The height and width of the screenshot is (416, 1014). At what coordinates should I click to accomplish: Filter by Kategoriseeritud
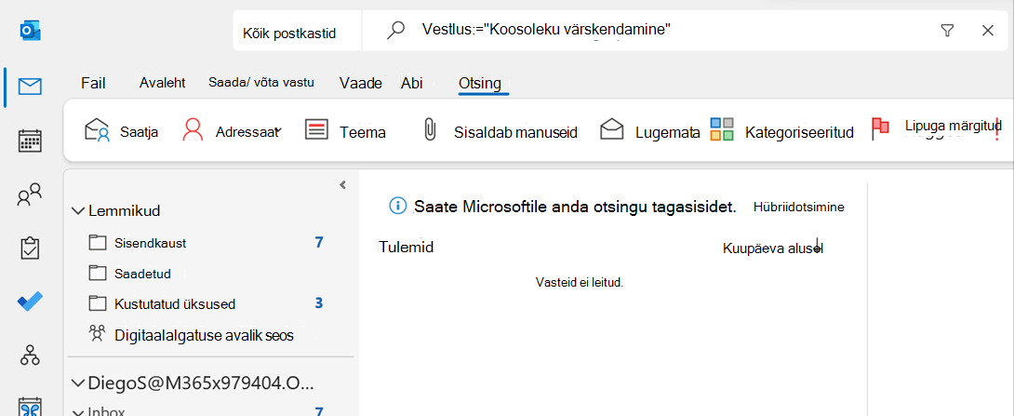tap(781, 130)
